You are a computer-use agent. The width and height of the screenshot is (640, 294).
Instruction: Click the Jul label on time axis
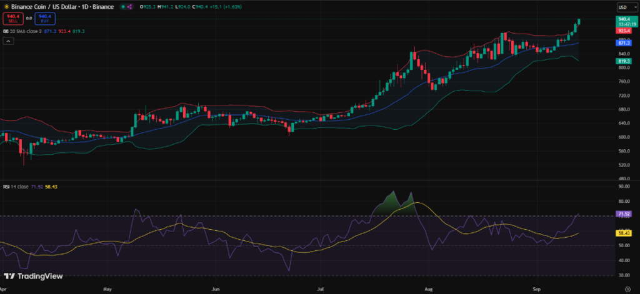tap(321, 289)
